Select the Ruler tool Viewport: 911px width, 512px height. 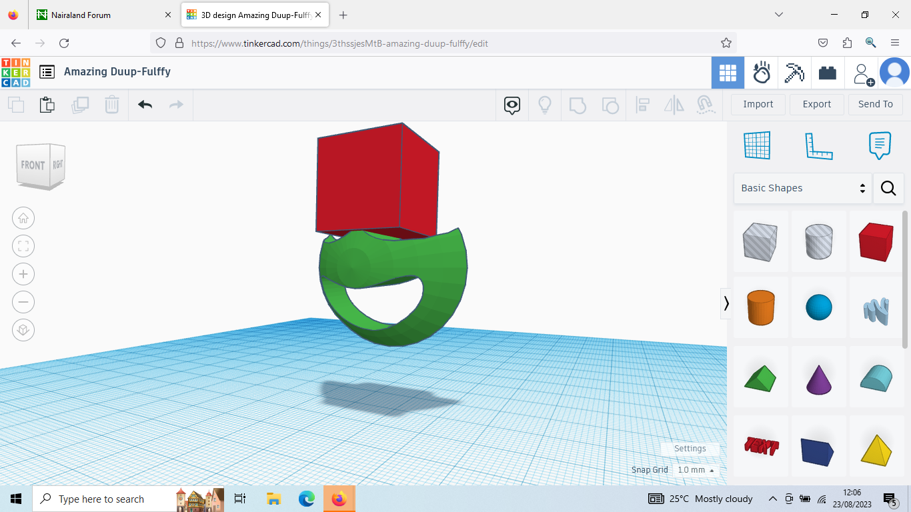click(819, 145)
